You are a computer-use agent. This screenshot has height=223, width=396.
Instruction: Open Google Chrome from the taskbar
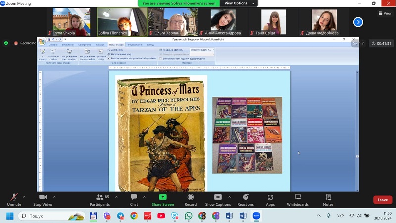tap(134, 216)
